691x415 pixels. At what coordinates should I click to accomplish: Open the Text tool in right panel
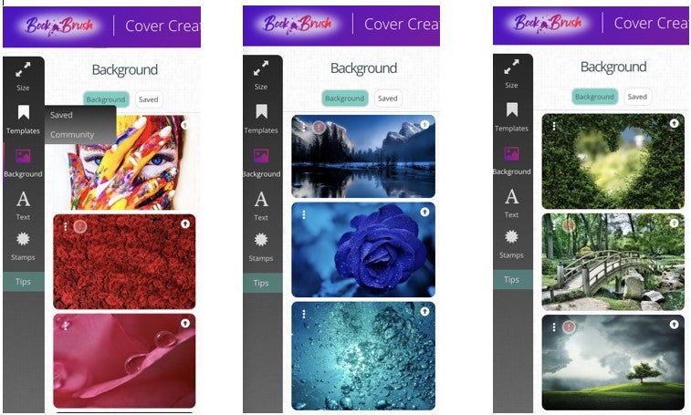[511, 203]
